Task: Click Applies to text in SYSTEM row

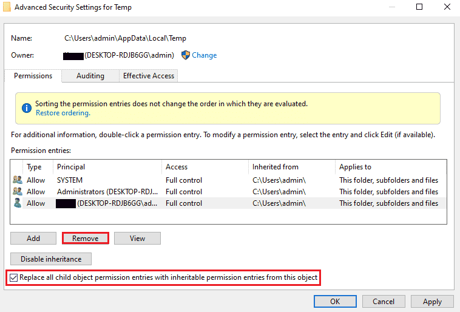Action: pyautogui.click(x=388, y=180)
